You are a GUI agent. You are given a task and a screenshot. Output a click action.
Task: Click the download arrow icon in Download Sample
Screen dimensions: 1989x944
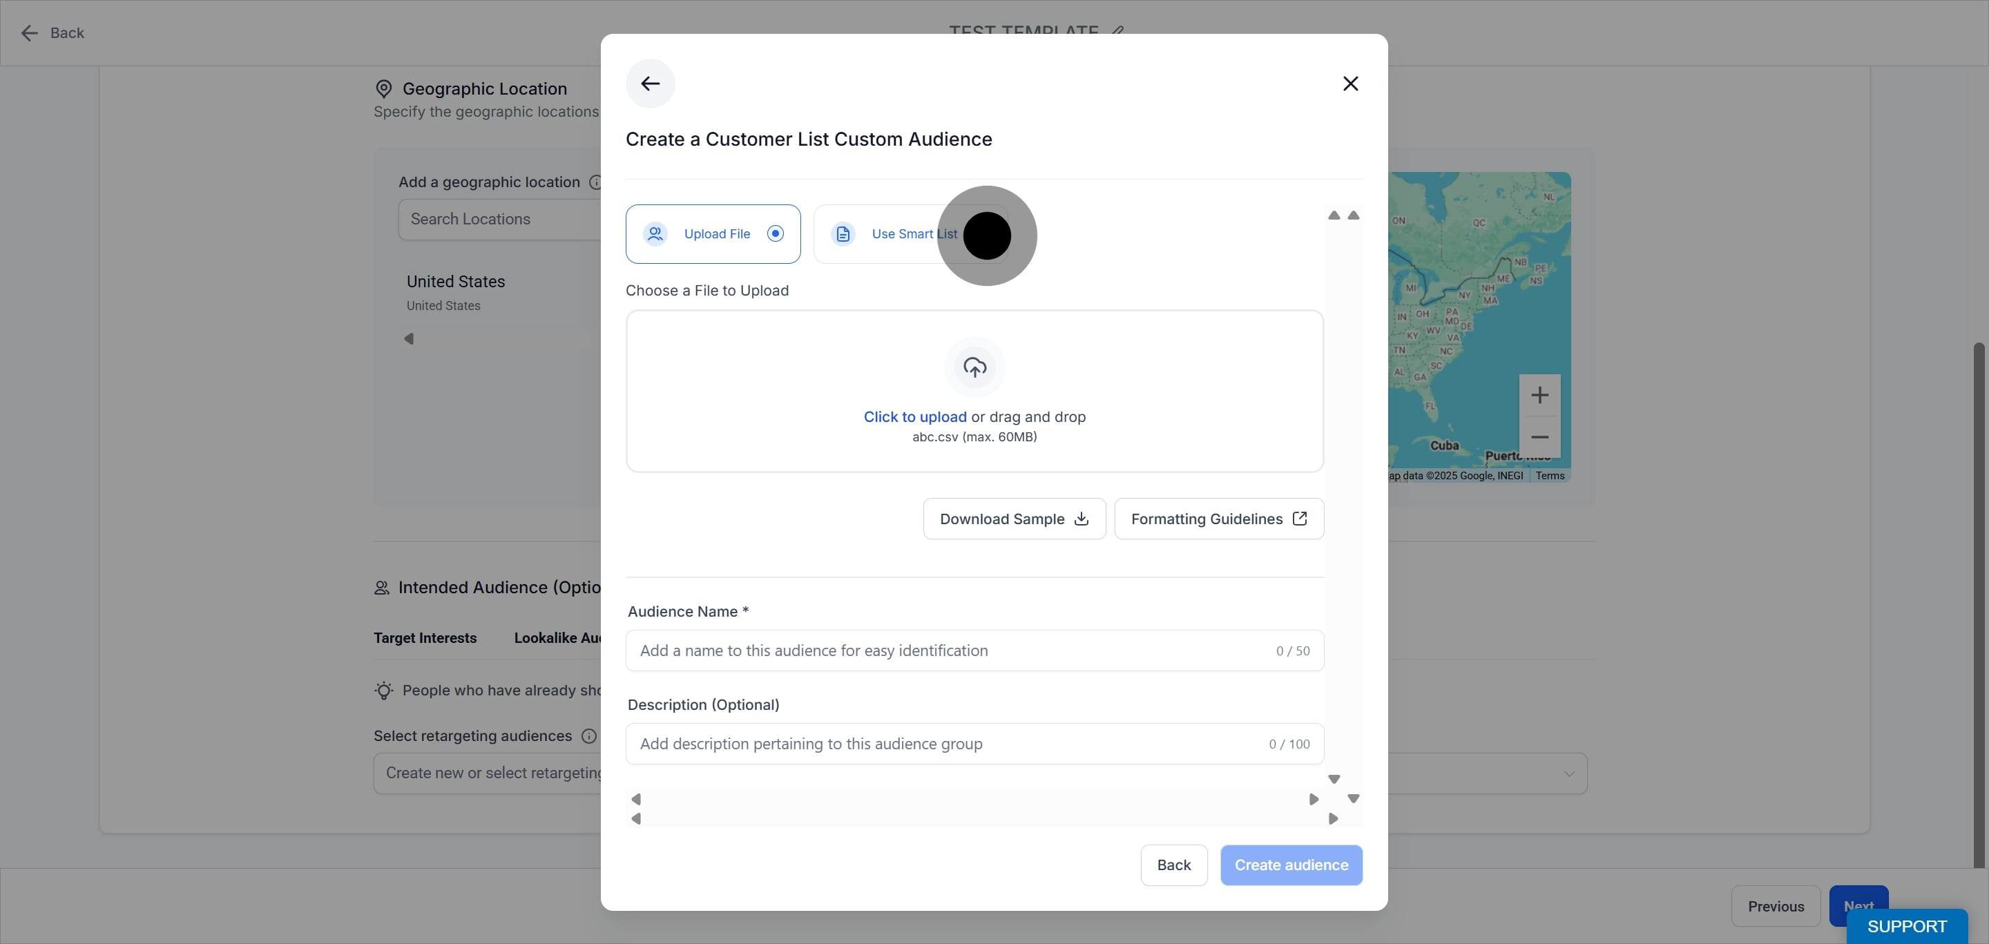(1081, 519)
